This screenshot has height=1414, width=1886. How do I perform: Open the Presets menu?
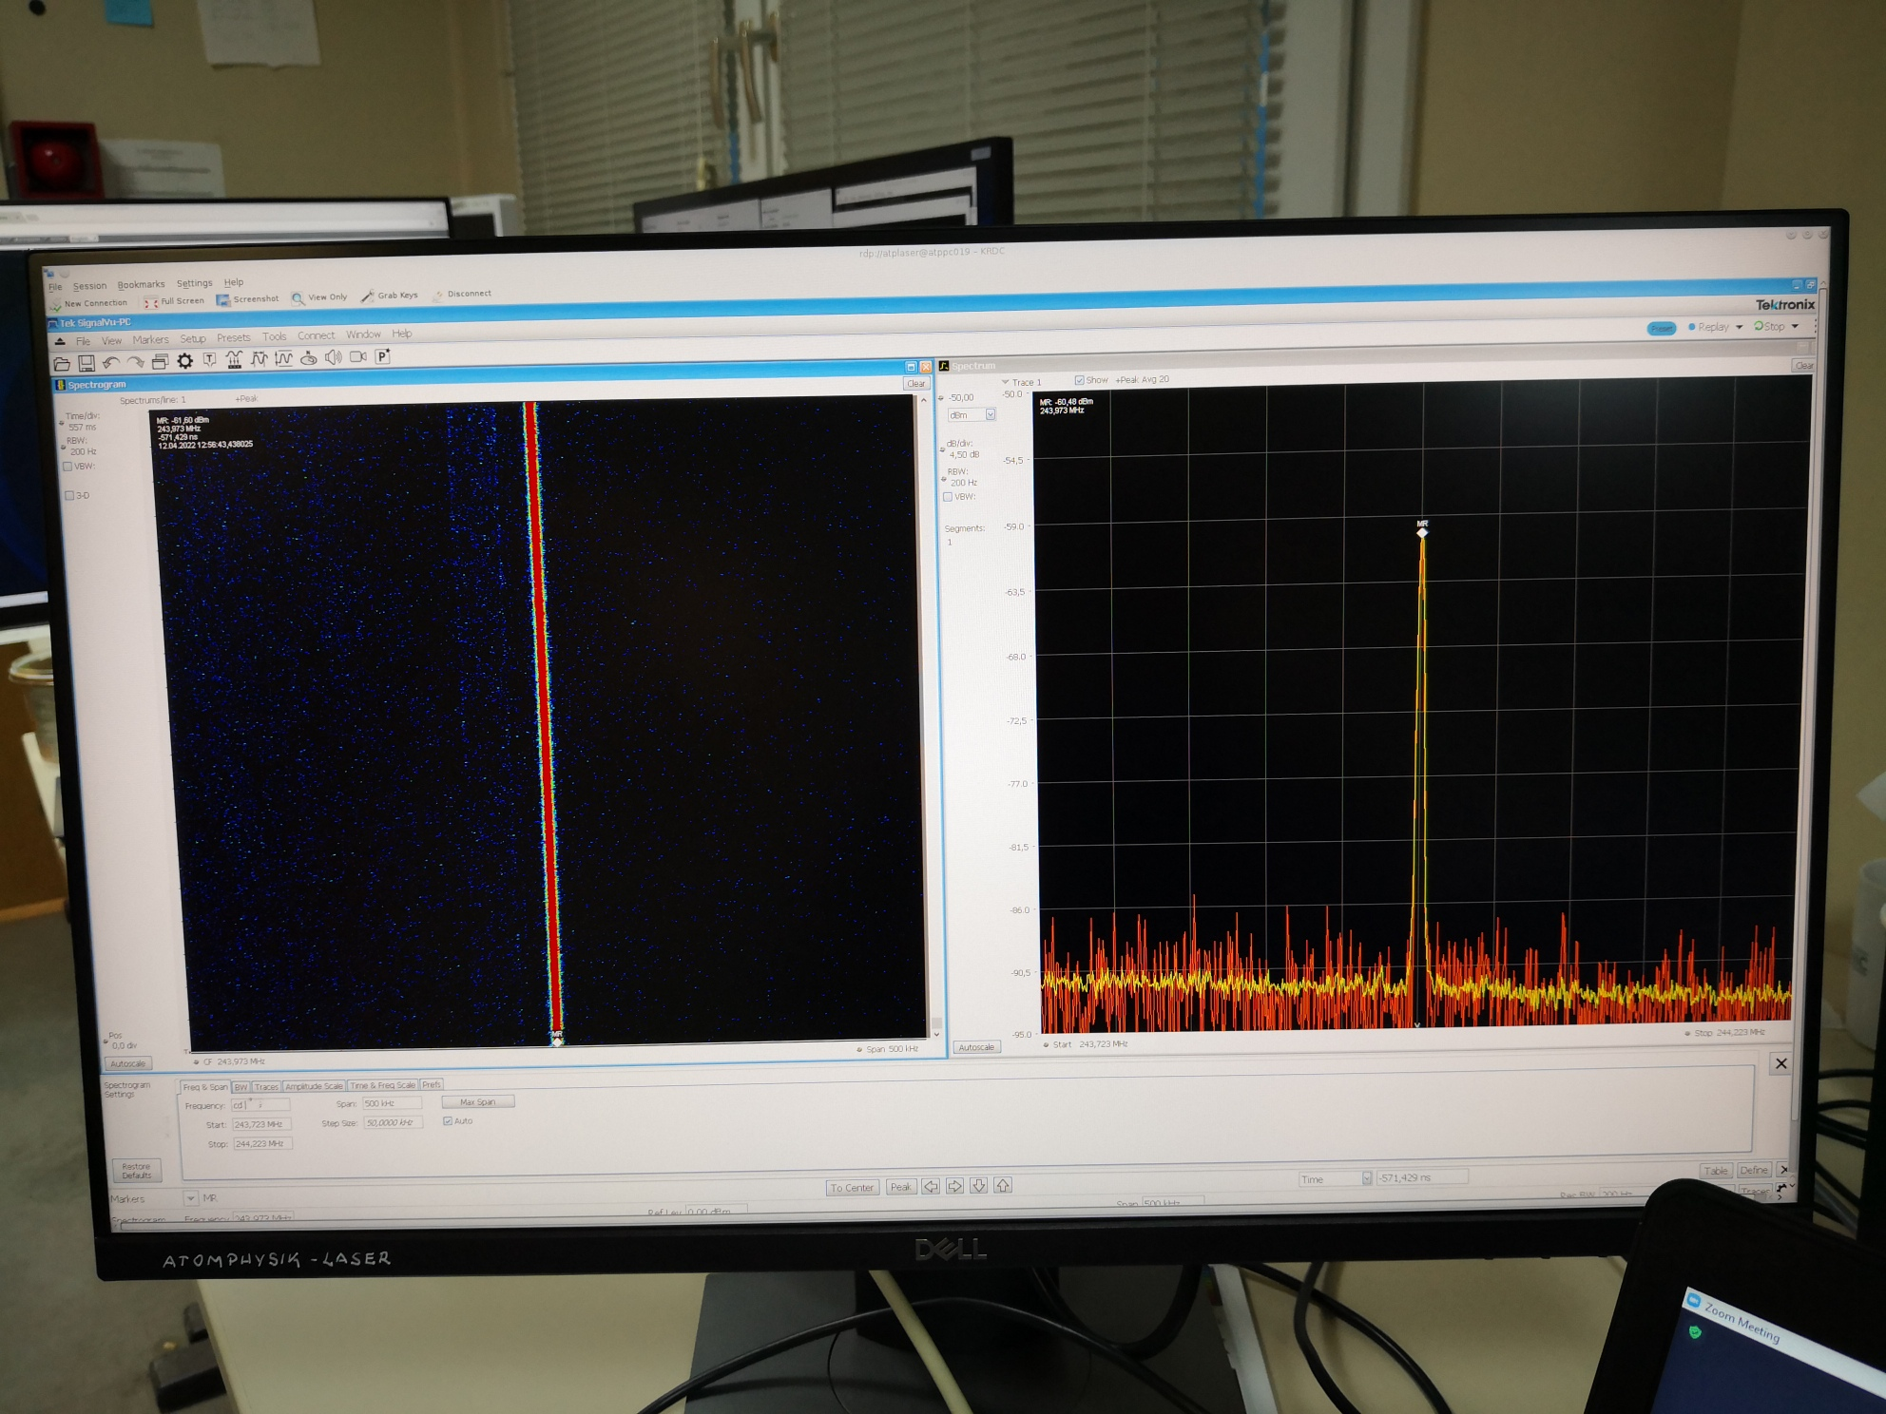[x=233, y=338]
